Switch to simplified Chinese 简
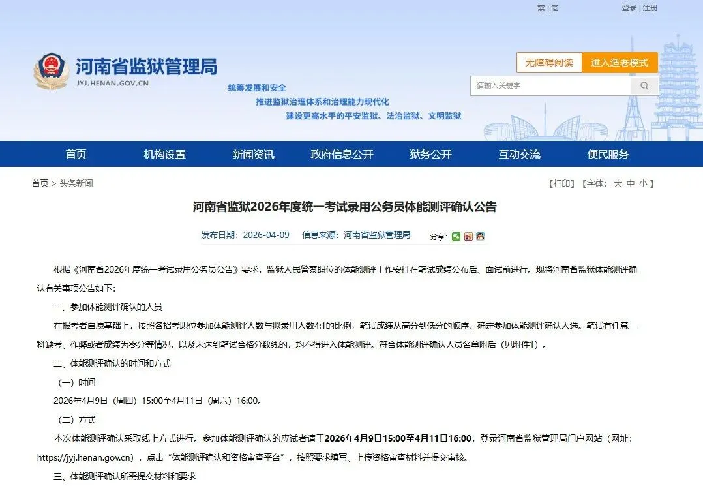This screenshot has height=486, width=703. tap(554, 8)
